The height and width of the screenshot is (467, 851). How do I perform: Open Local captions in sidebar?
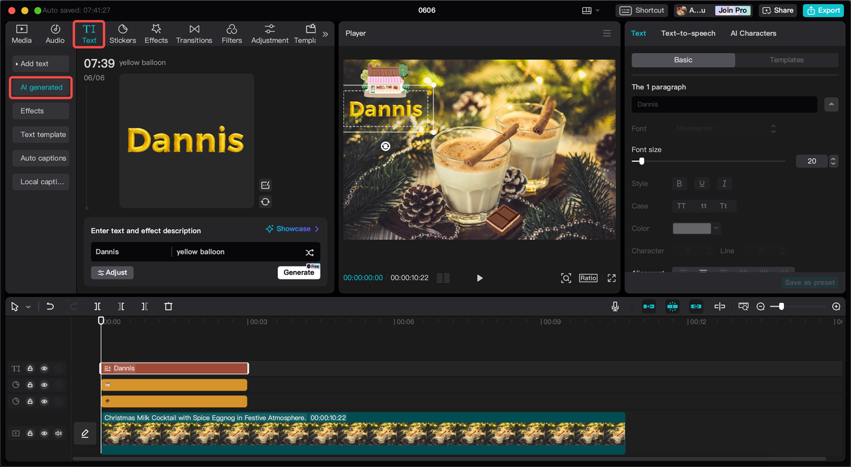point(41,181)
